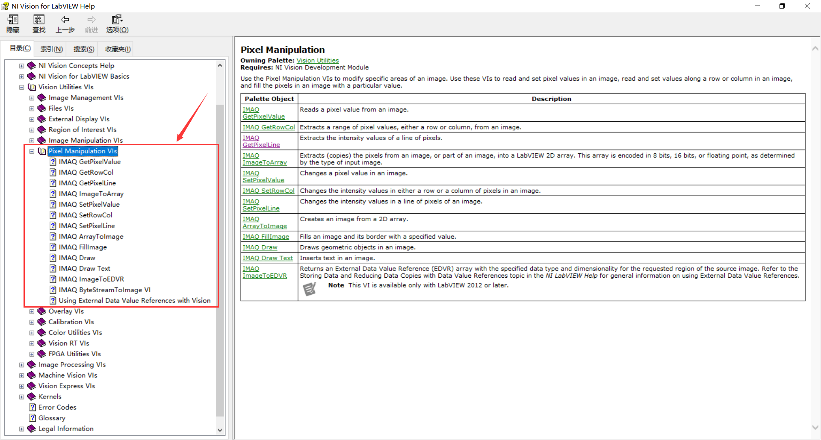The width and height of the screenshot is (821, 440).
Task: Click the IMAQ FillImage topic page icon
Action: tap(53, 247)
